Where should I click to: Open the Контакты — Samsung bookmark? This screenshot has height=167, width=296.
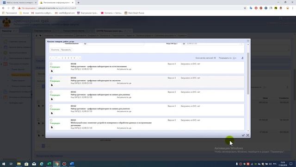[x=111, y=13]
